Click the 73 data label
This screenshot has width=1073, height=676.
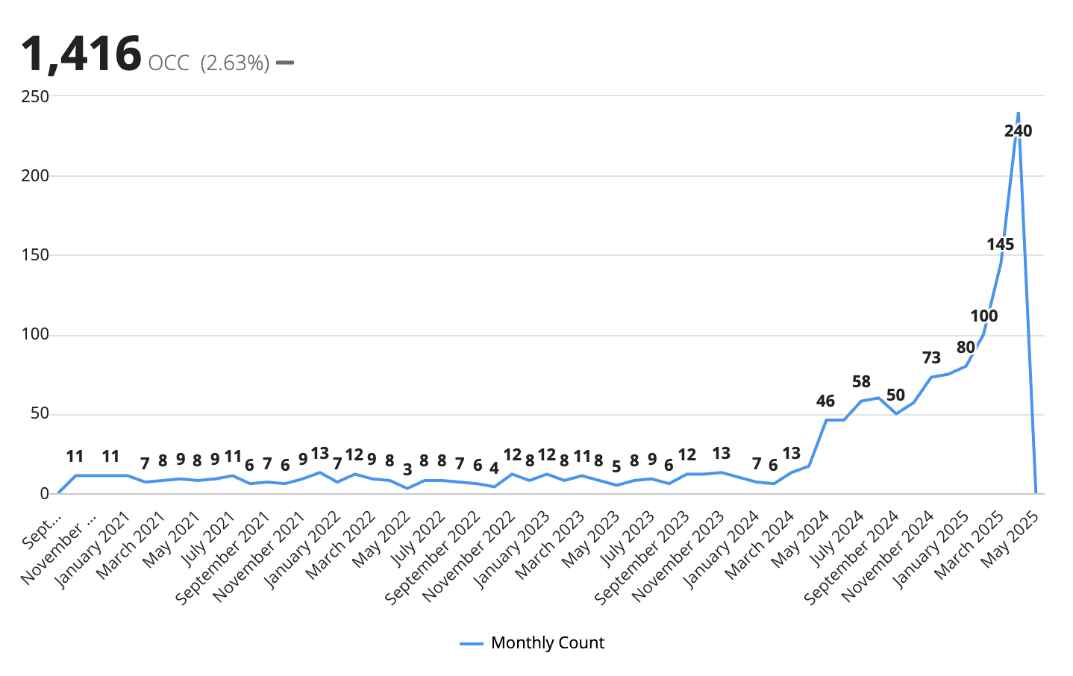coord(931,358)
